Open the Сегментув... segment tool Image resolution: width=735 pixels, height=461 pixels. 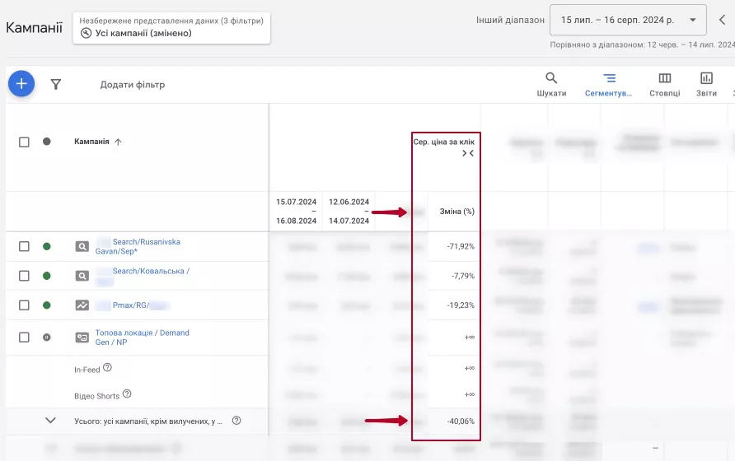(x=608, y=84)
